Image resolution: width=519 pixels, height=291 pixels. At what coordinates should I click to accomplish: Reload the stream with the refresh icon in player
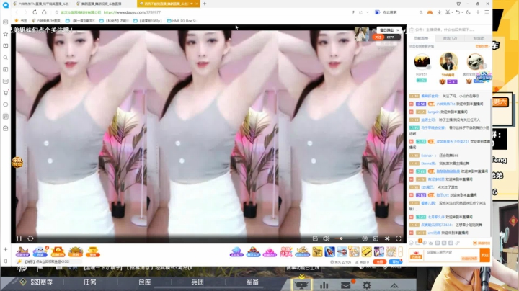tap(30, 238)
